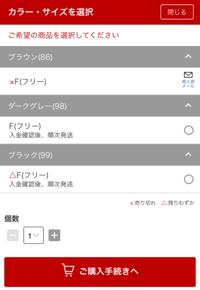Click the shopping cart icon
The image size is (200, 290).
(x=68, y=270)
